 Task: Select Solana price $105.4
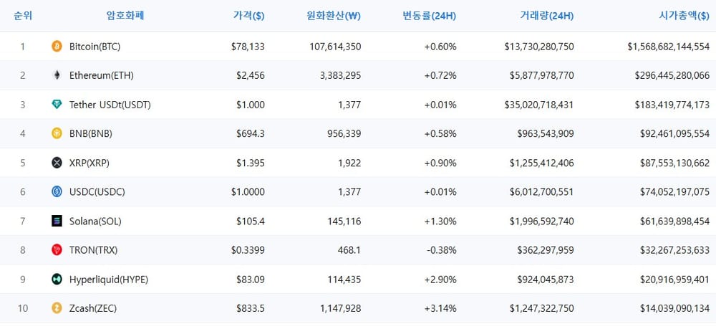(250, 221)
